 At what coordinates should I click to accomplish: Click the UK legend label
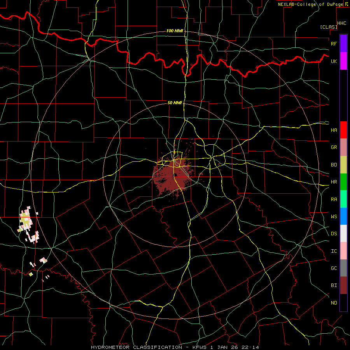coord(334,61)
